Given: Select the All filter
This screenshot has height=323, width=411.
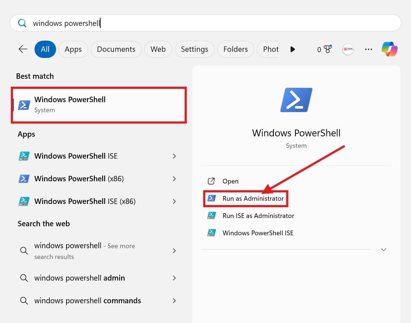Looking at the screenshot, I should [x=45, y=49].
